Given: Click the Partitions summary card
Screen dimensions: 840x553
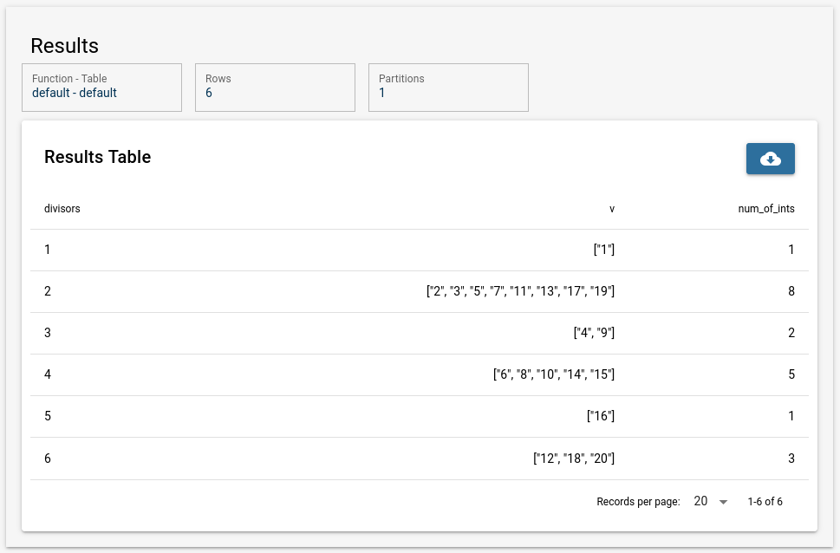Looking at the screenshot, I should click(448, 87).
